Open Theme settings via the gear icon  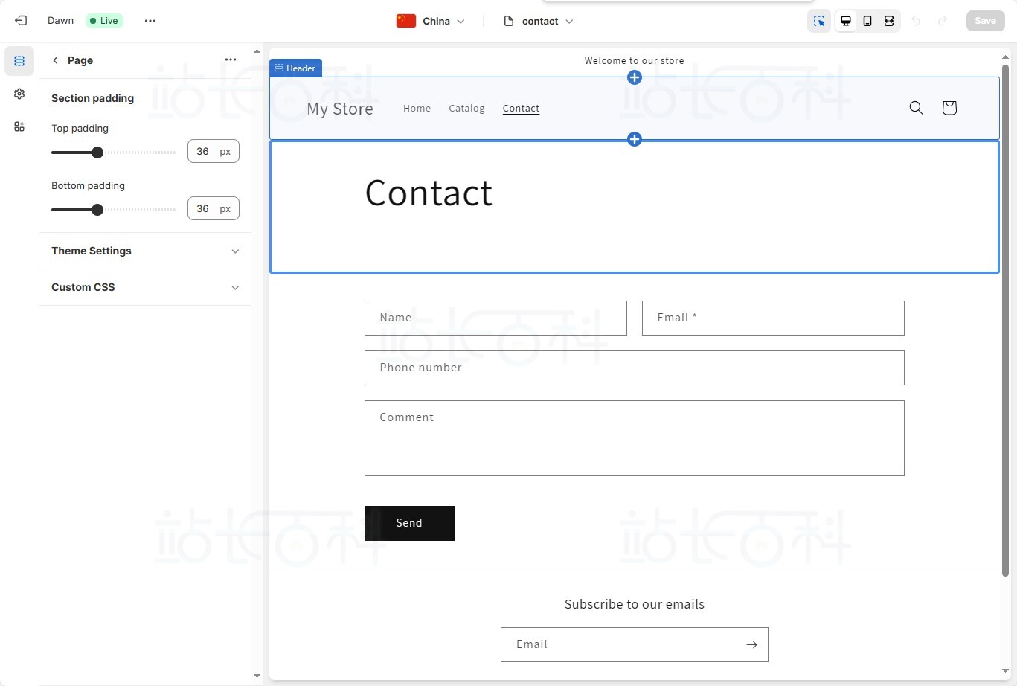click(19, 94)
